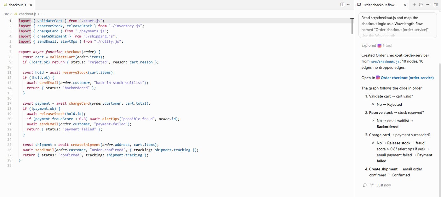Click the "./shipping.js" import string

99,36
